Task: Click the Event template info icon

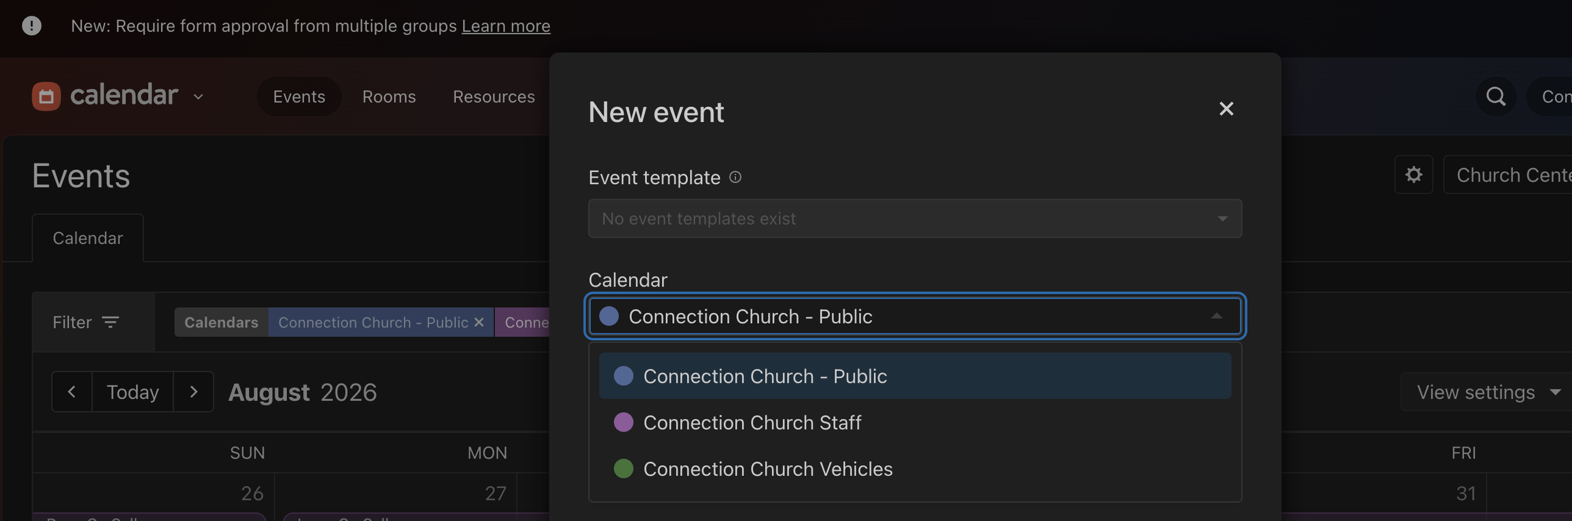Action: click(x=735, y=177)
